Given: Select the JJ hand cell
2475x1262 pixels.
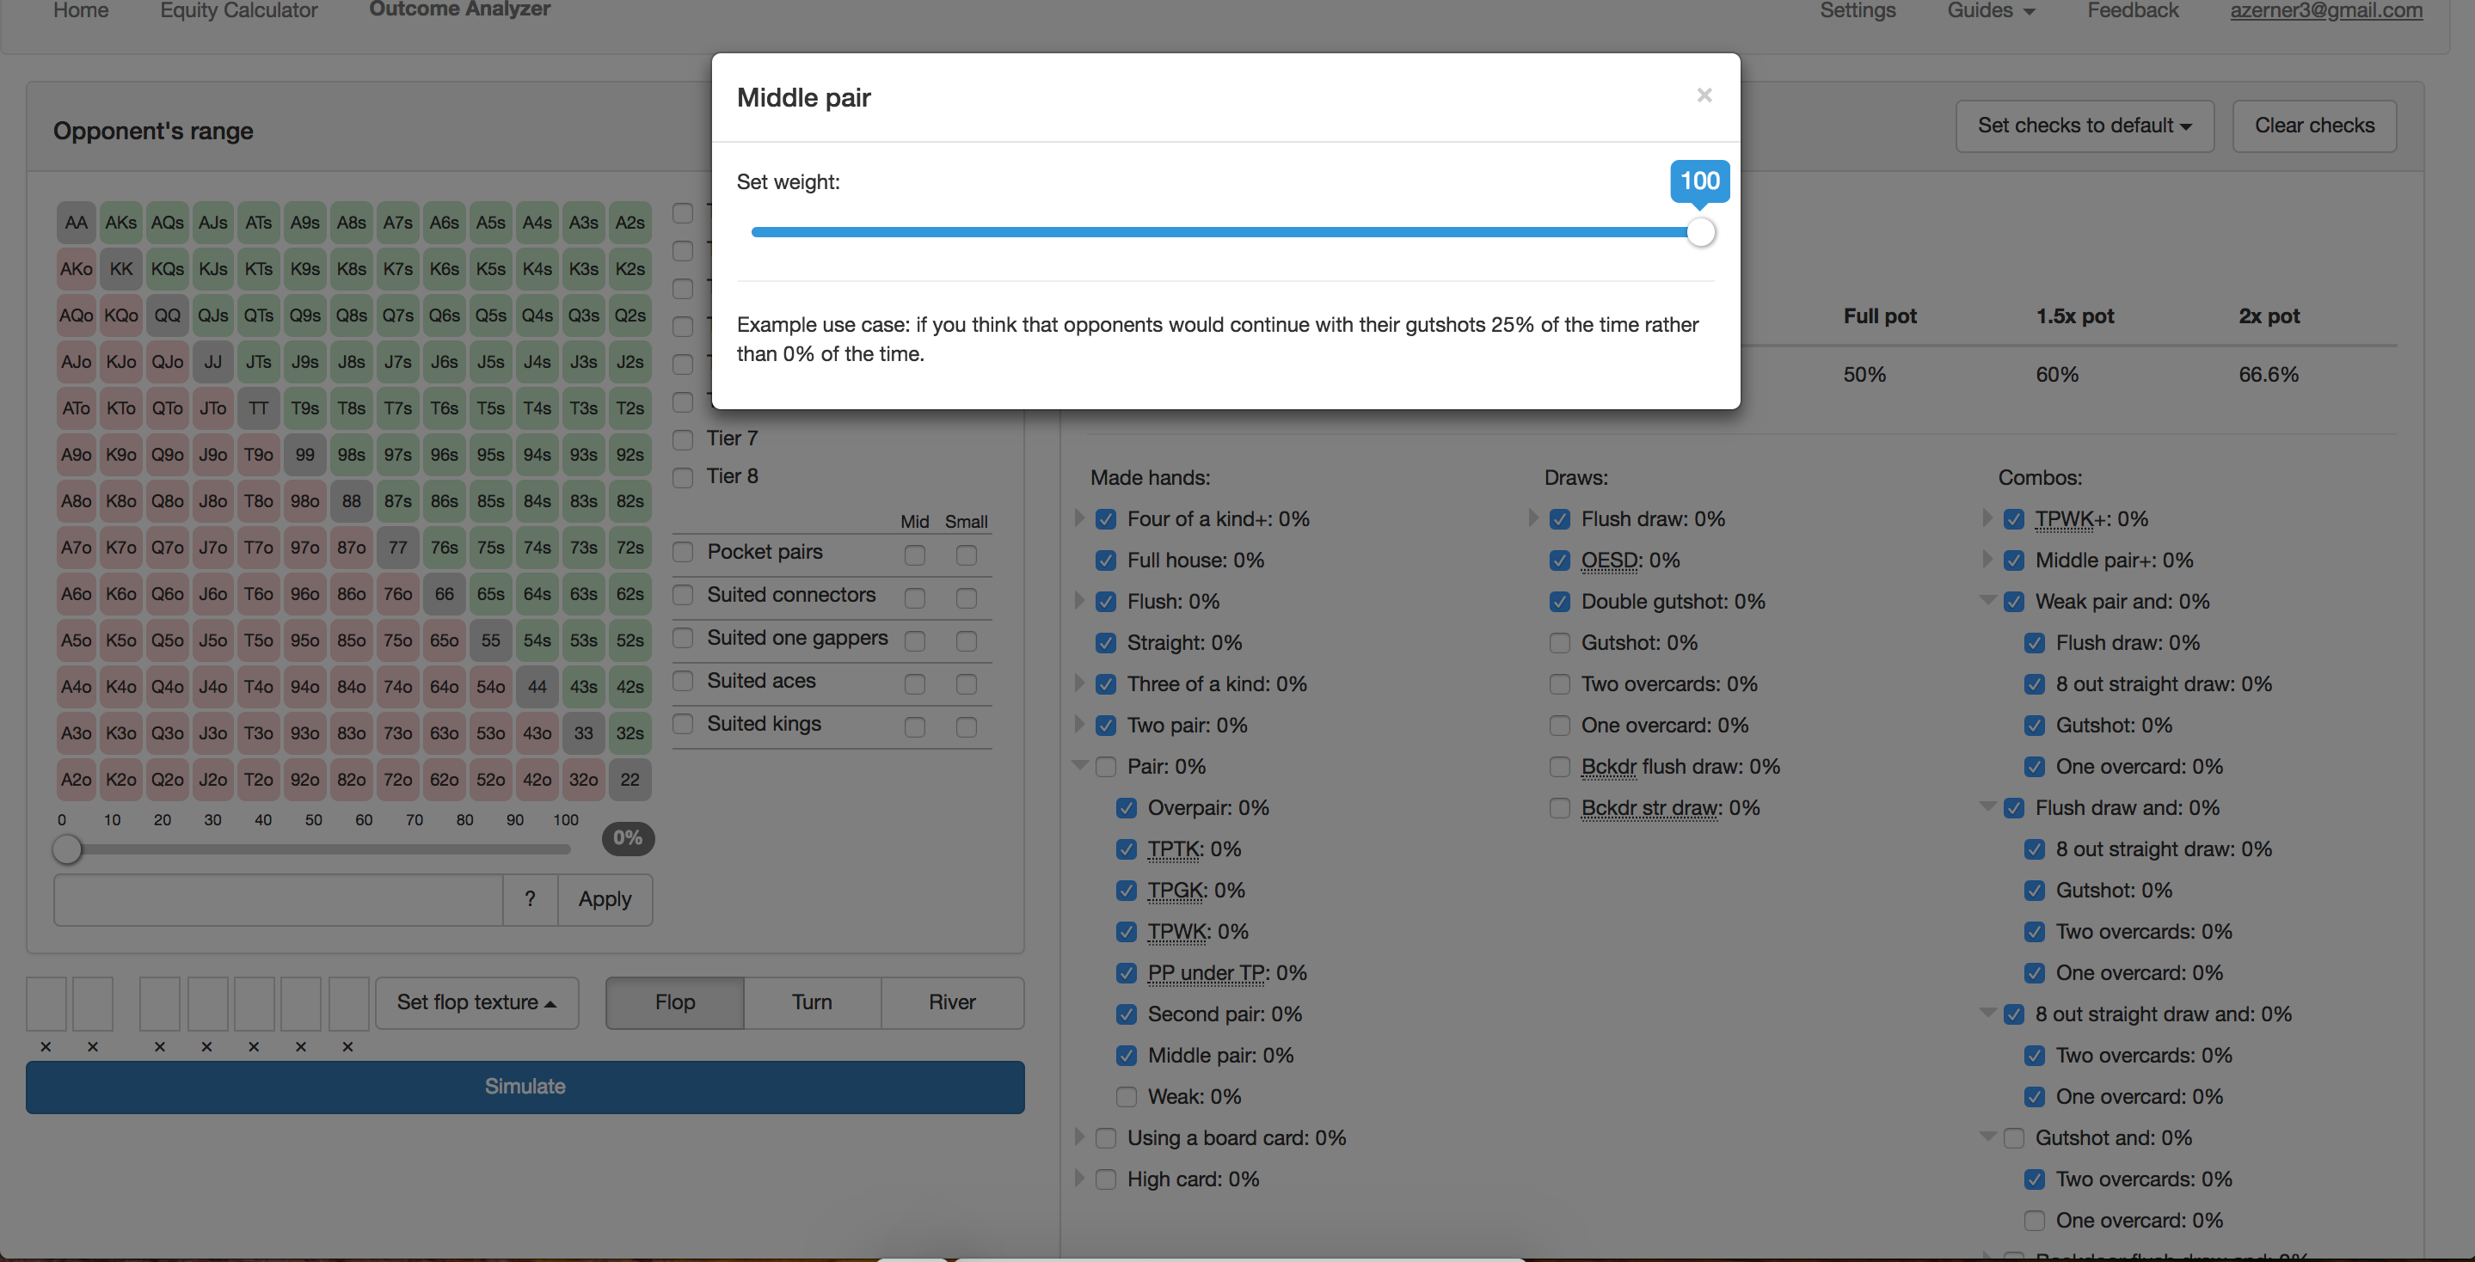Looking at the screenshot, I should click(x=213, y=362).
